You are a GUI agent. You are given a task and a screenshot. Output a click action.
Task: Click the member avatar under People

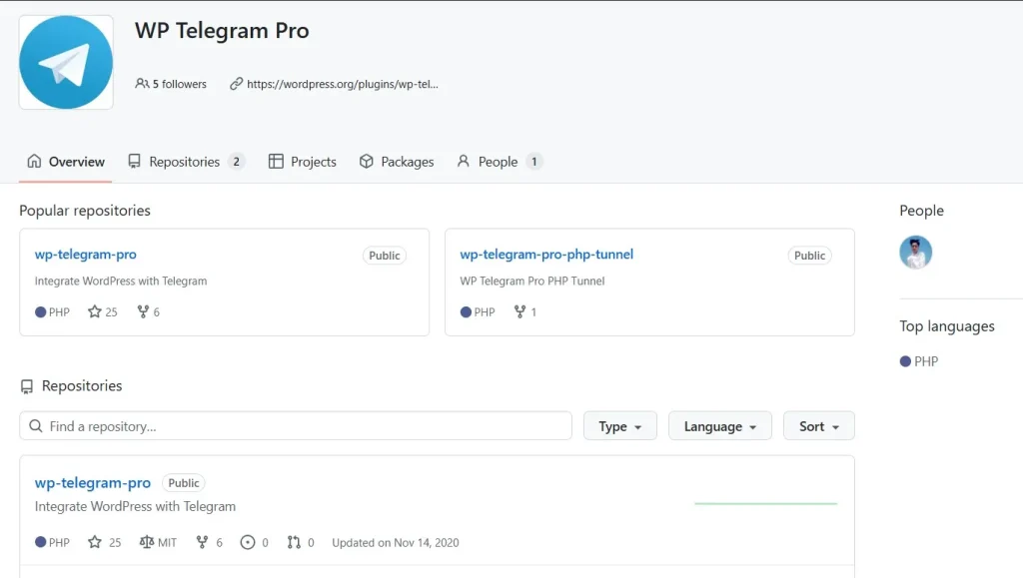pos(915,253)
